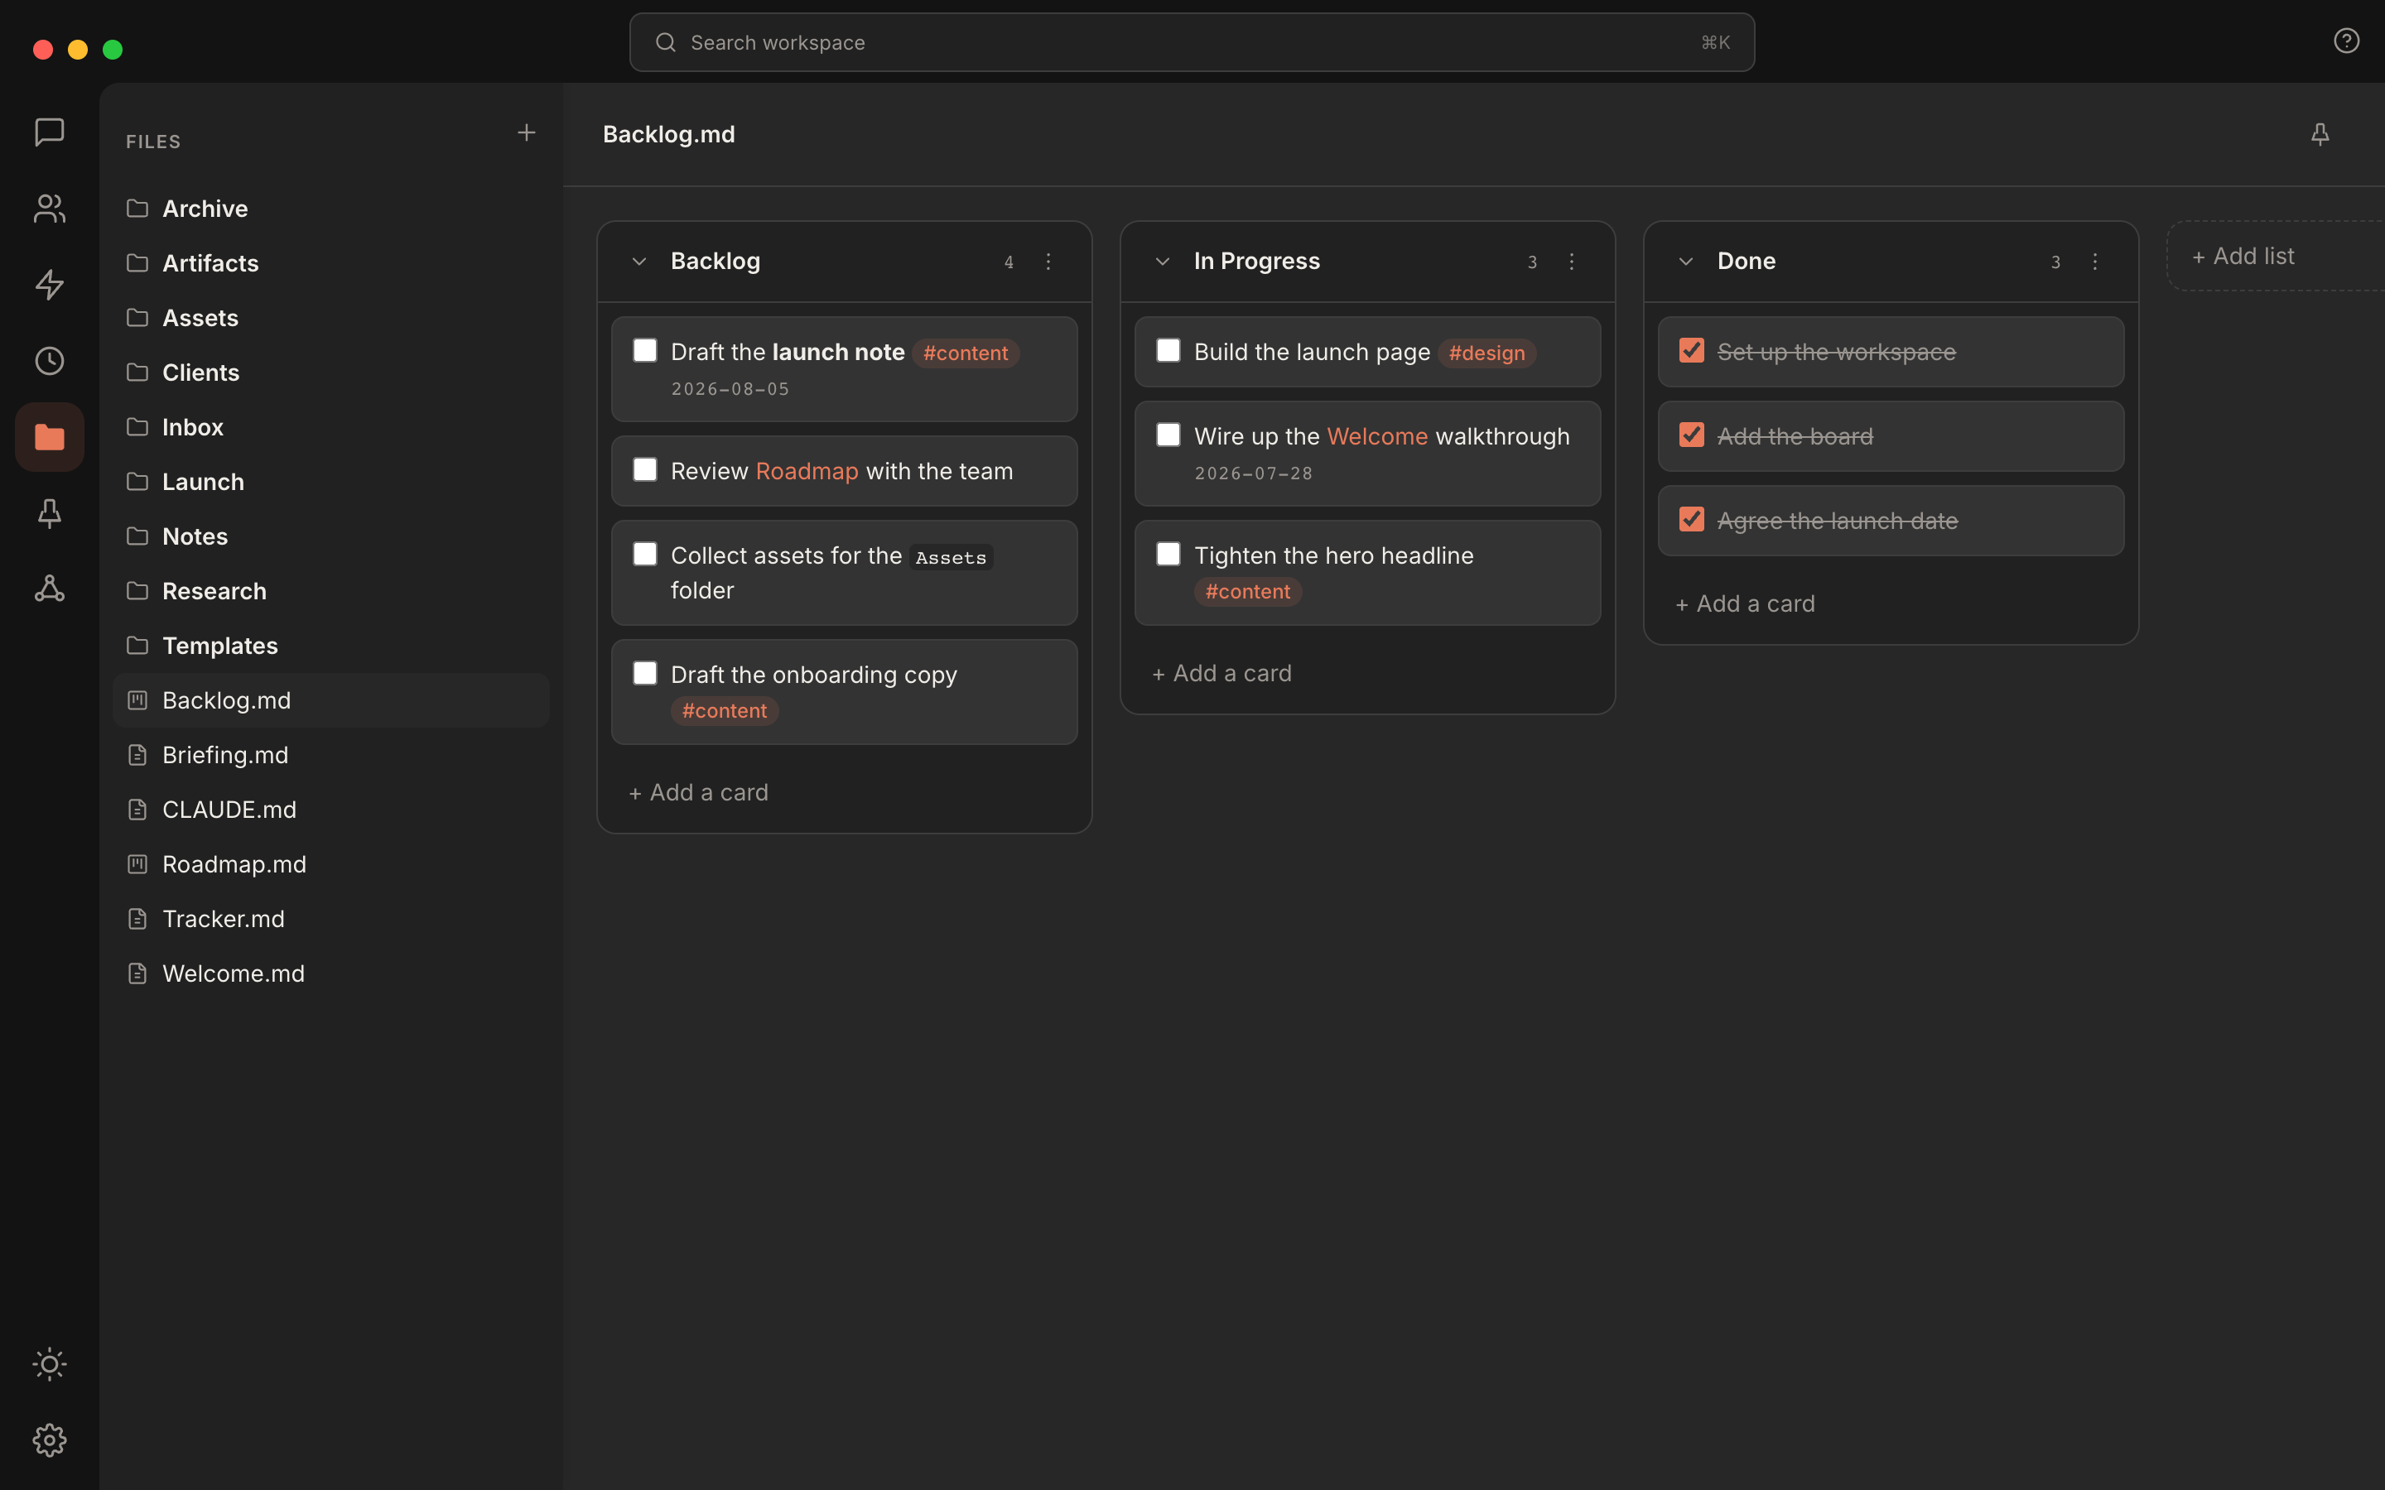Image resolution: width=2385 pixels, height=1490 pixels.
Task: Pin Backlog.md with header pin icon
Action: point(2320,134)
